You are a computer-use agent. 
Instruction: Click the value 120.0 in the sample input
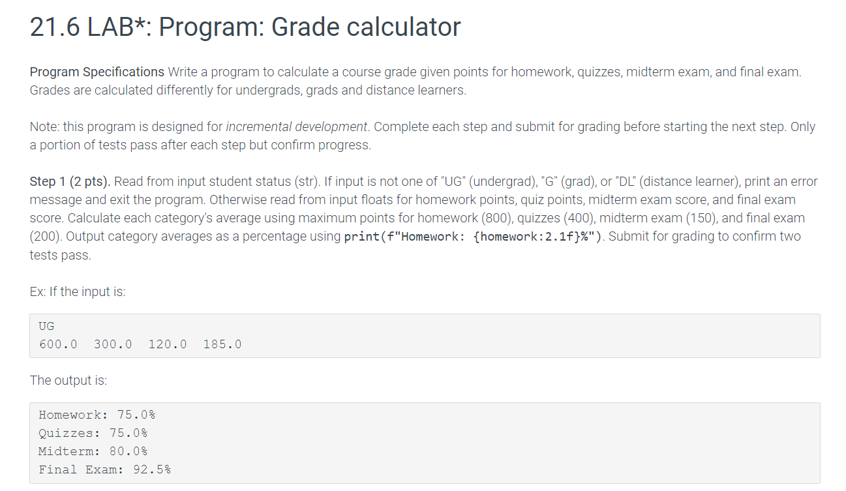click(x=168, y=344)
